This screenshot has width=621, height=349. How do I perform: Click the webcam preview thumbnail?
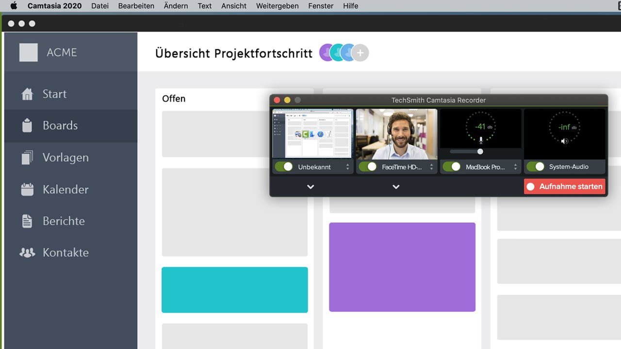pyautogui.click(x=396, y=134)
